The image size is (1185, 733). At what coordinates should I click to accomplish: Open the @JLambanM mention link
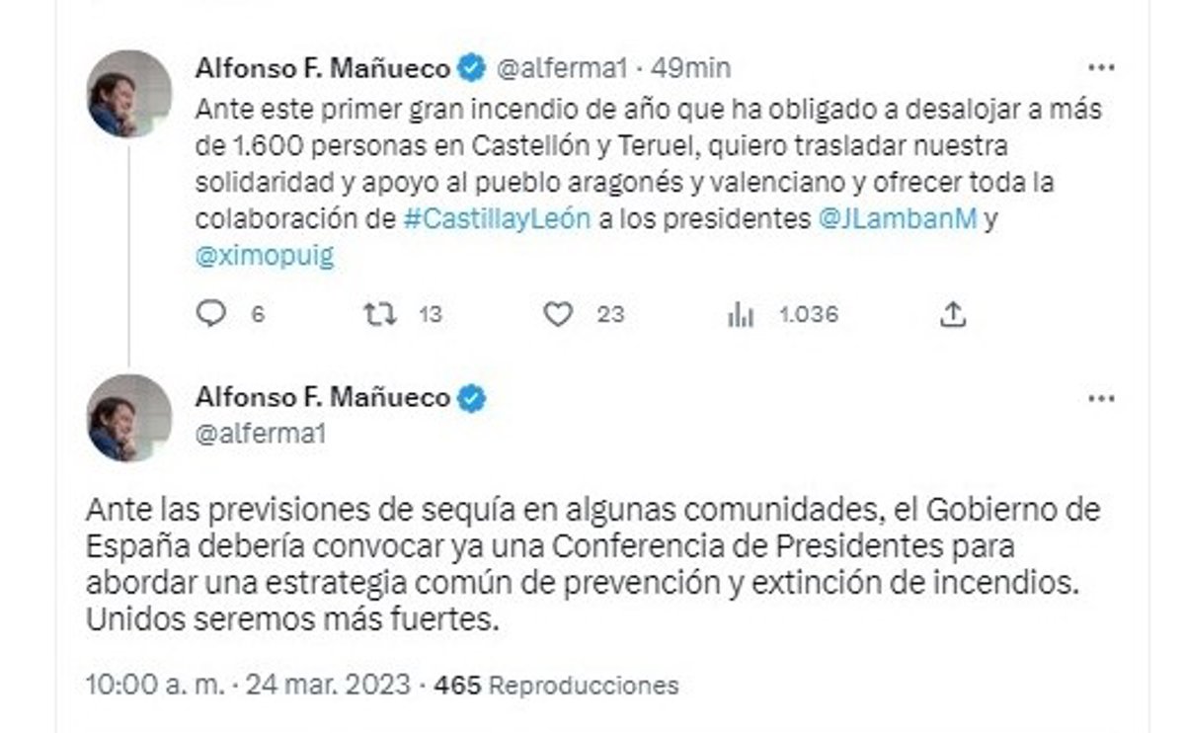point(898,219)
